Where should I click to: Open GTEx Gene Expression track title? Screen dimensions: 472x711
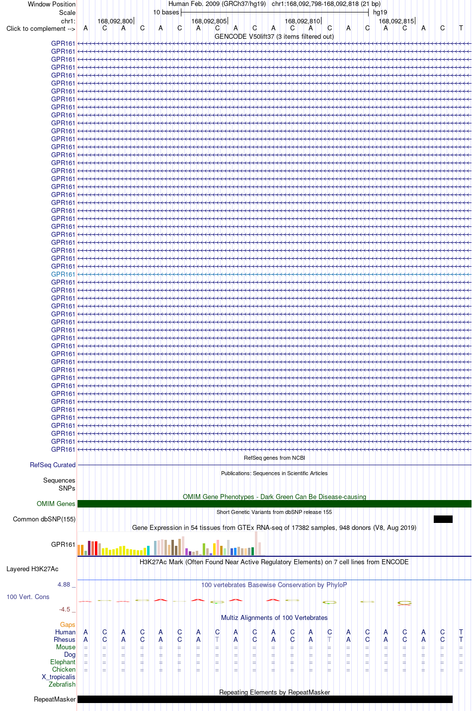tap(274, 527)
